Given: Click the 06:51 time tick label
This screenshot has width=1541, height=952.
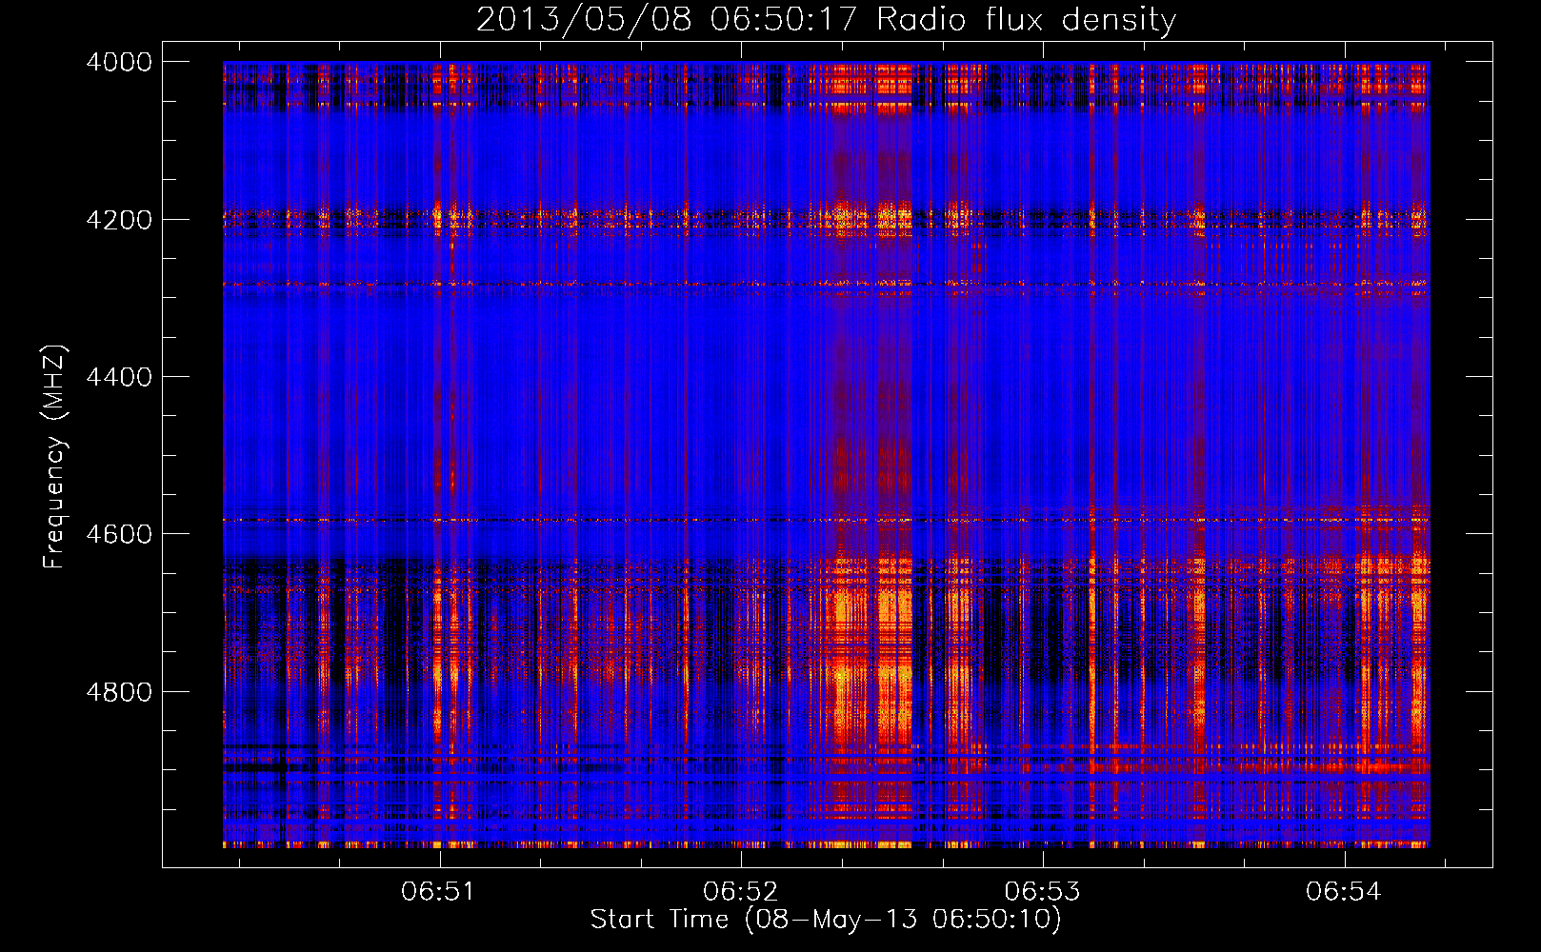Looking at the screenshot, I should click(438, 891).
